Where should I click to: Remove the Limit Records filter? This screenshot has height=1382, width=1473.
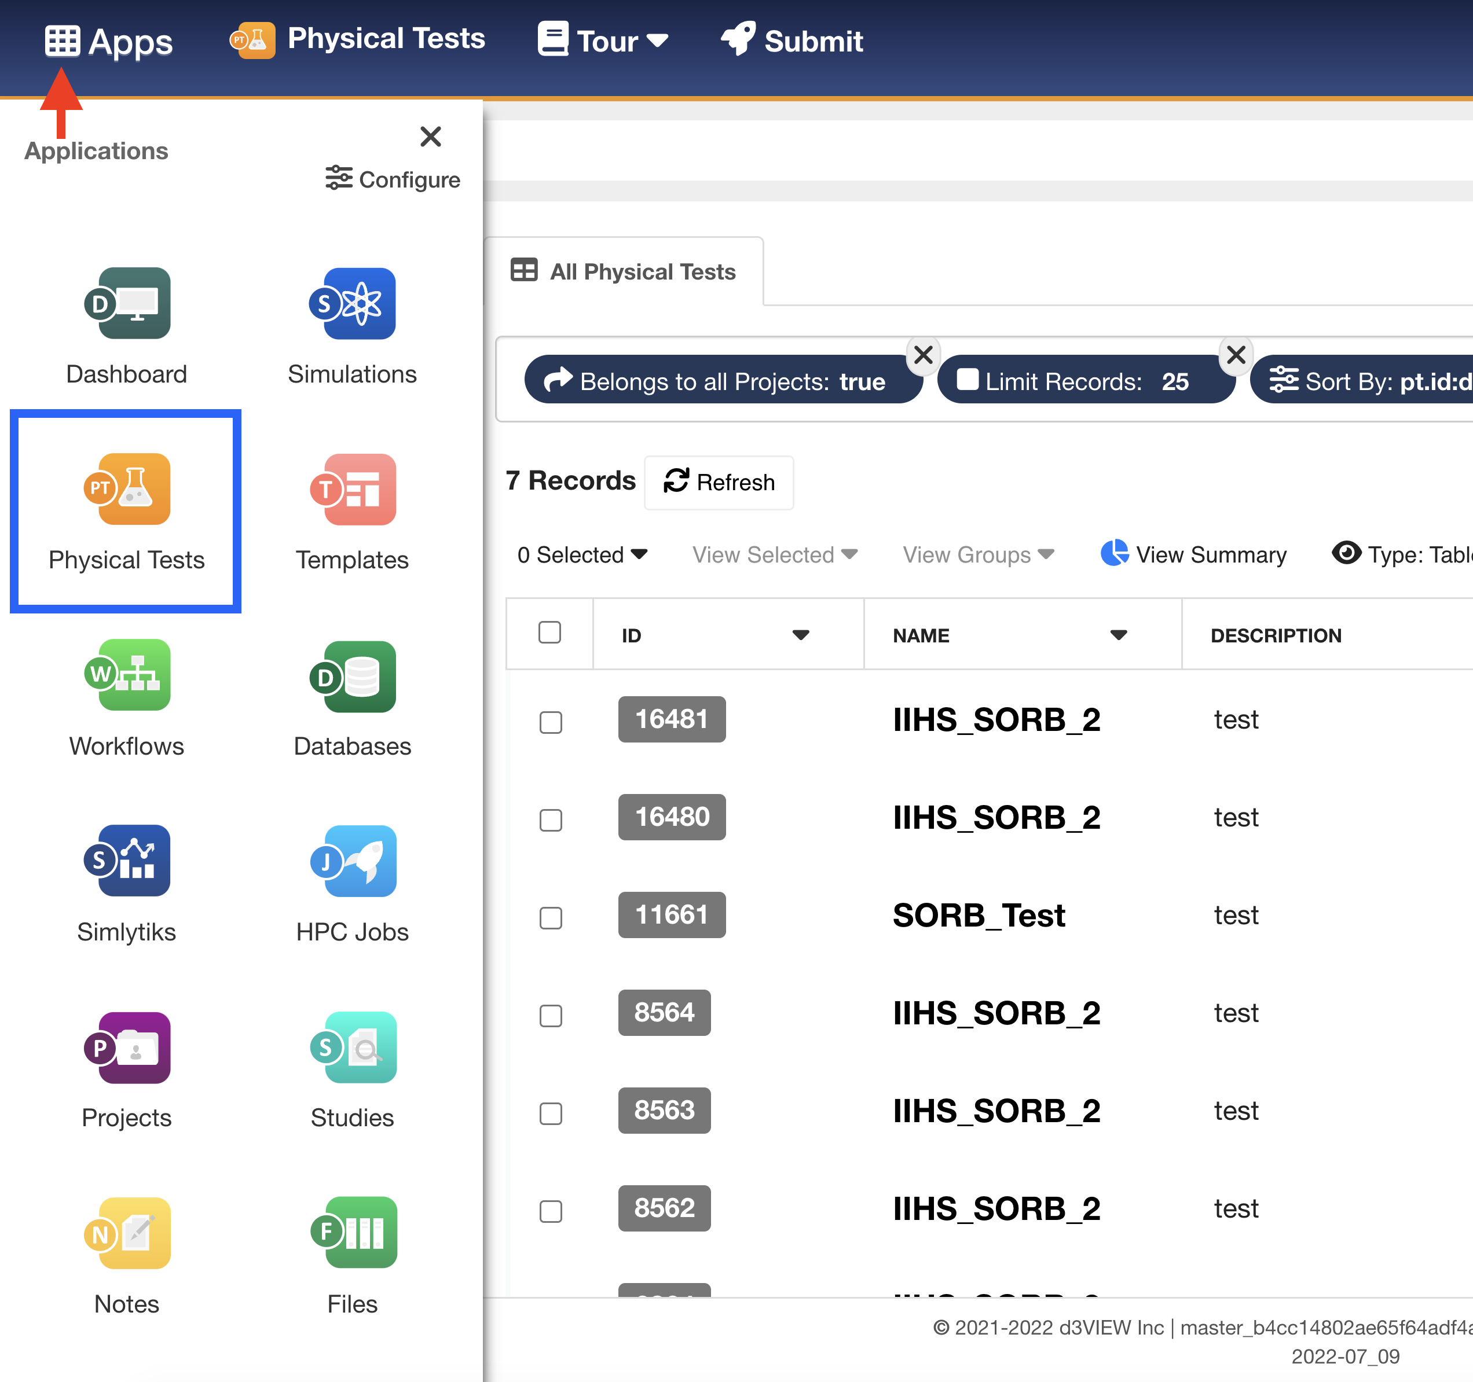(1236, 355)
